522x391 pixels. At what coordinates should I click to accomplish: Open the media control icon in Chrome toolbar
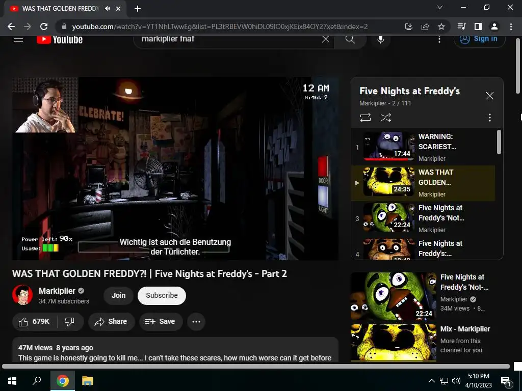461,26
